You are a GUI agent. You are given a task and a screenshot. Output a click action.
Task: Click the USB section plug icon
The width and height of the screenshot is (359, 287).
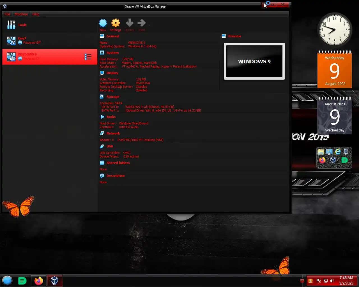102,146
